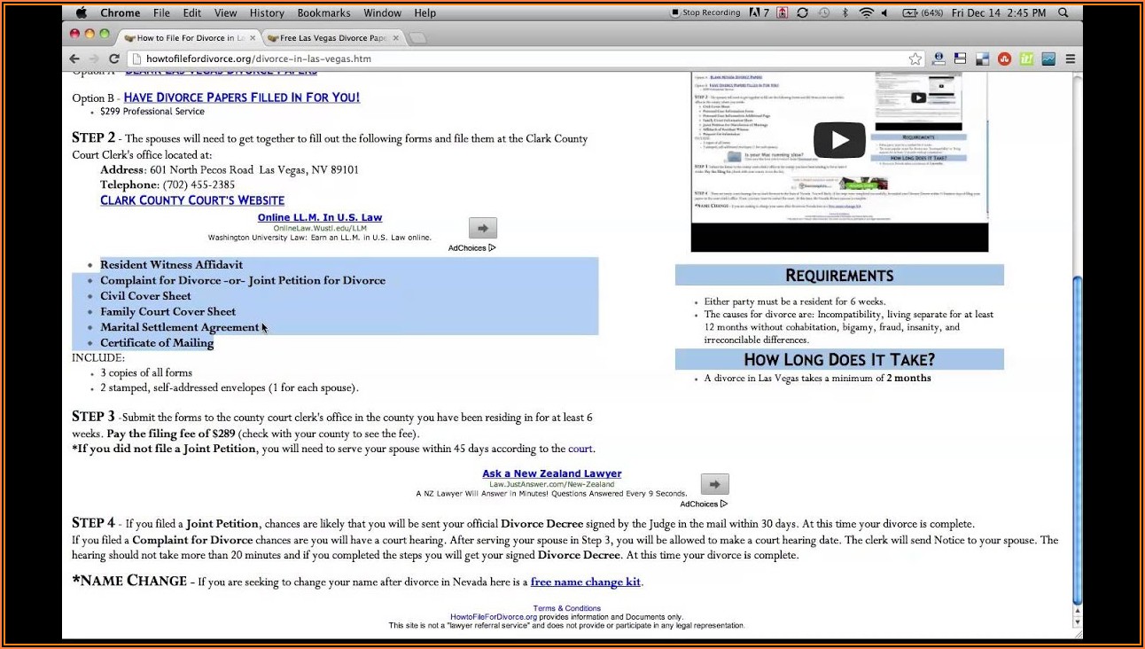The width and height of the screenshot is (1145, 649).
Task: Play the embedded YouTube video
Action: (838, 140)
